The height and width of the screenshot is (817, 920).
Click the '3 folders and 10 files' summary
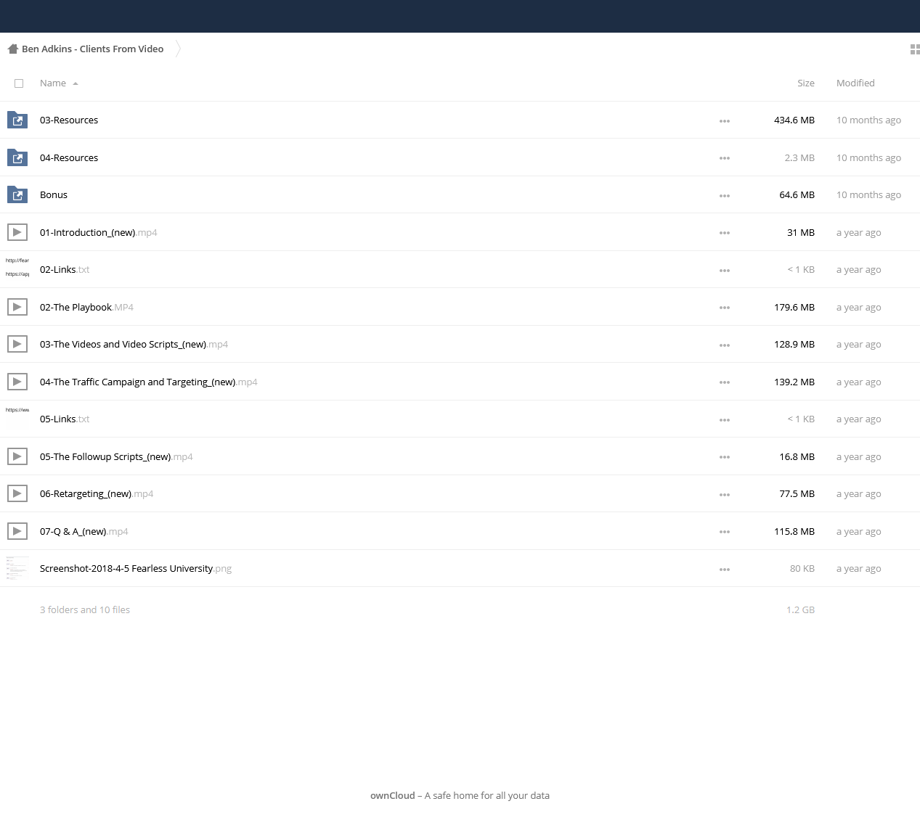[x=85, y=609]
